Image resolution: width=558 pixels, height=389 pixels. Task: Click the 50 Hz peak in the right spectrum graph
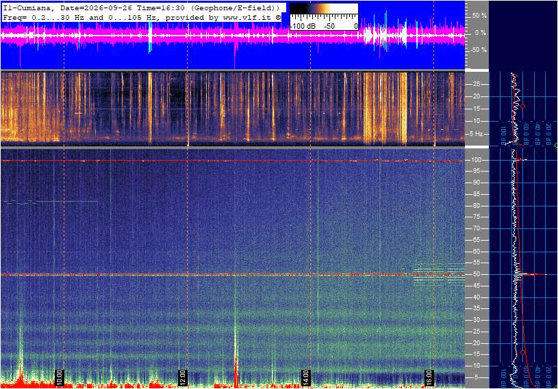[x=534, y=274]
